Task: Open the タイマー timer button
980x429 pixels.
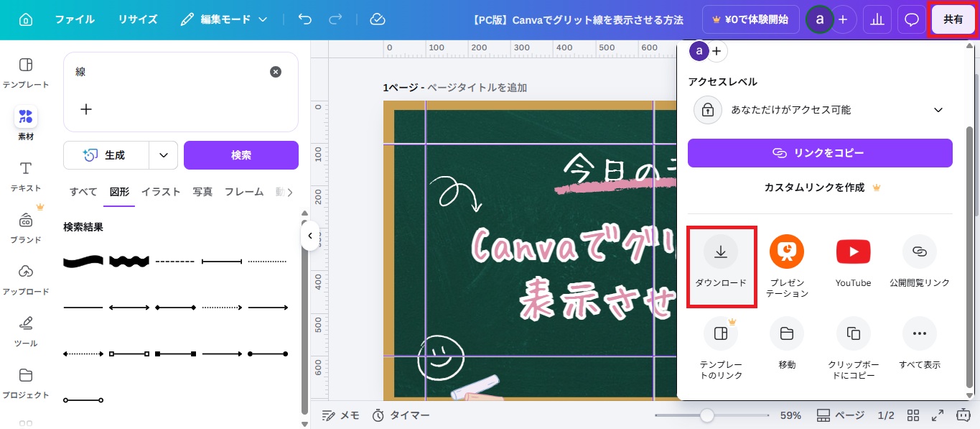Action: click(x=401, y=415)
